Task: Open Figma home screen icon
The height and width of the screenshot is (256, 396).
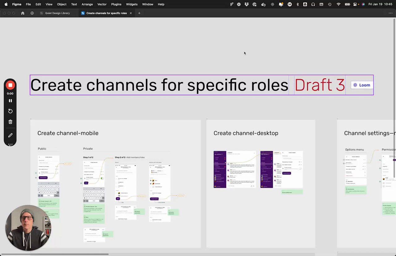Action: point(23,13)
